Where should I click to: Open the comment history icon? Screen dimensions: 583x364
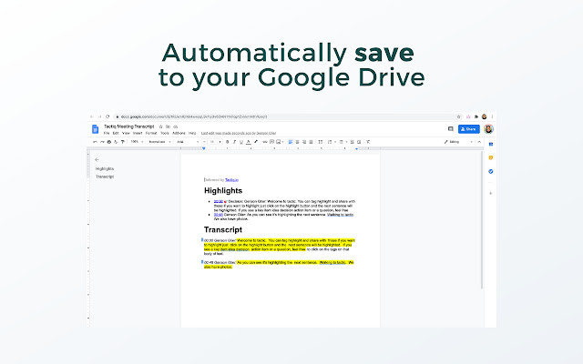click(x=451, y=129)
